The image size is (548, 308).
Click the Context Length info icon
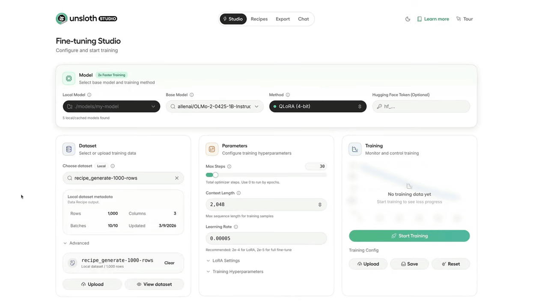point(238,193)
